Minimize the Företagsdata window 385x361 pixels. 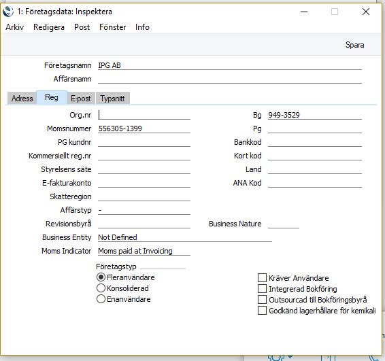click(304, 12)
